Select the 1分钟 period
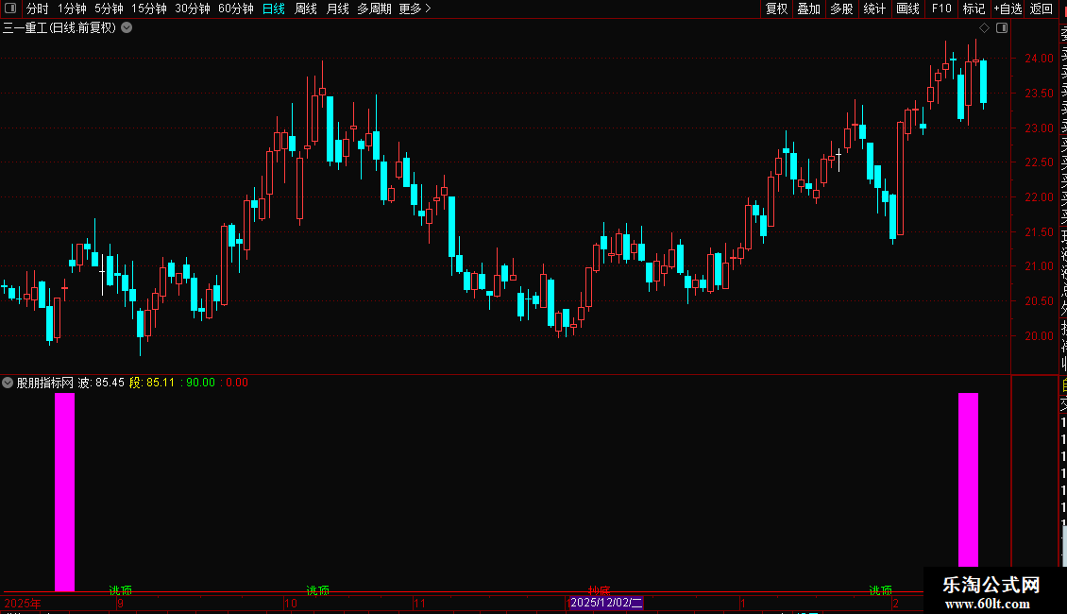 tap(72, 9)
